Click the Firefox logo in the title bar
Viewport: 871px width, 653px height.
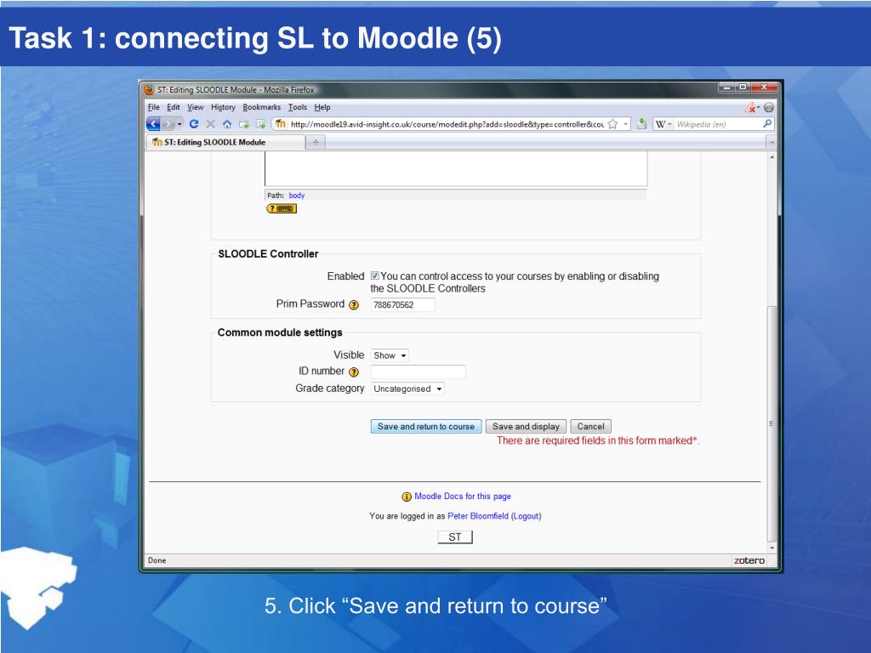[x=149, y=89]
